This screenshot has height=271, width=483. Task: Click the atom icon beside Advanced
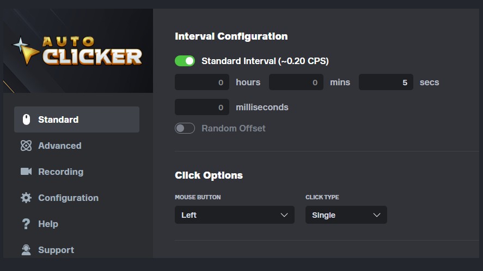point(26,146)
